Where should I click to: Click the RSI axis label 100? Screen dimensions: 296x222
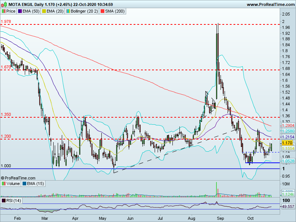(286, 200)
